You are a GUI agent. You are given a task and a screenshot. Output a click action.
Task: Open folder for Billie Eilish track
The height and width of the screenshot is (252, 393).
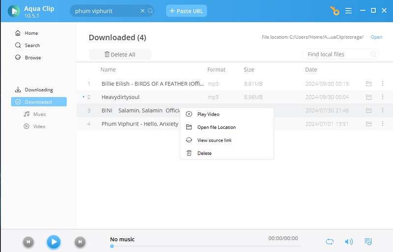[x=368, y=83]
